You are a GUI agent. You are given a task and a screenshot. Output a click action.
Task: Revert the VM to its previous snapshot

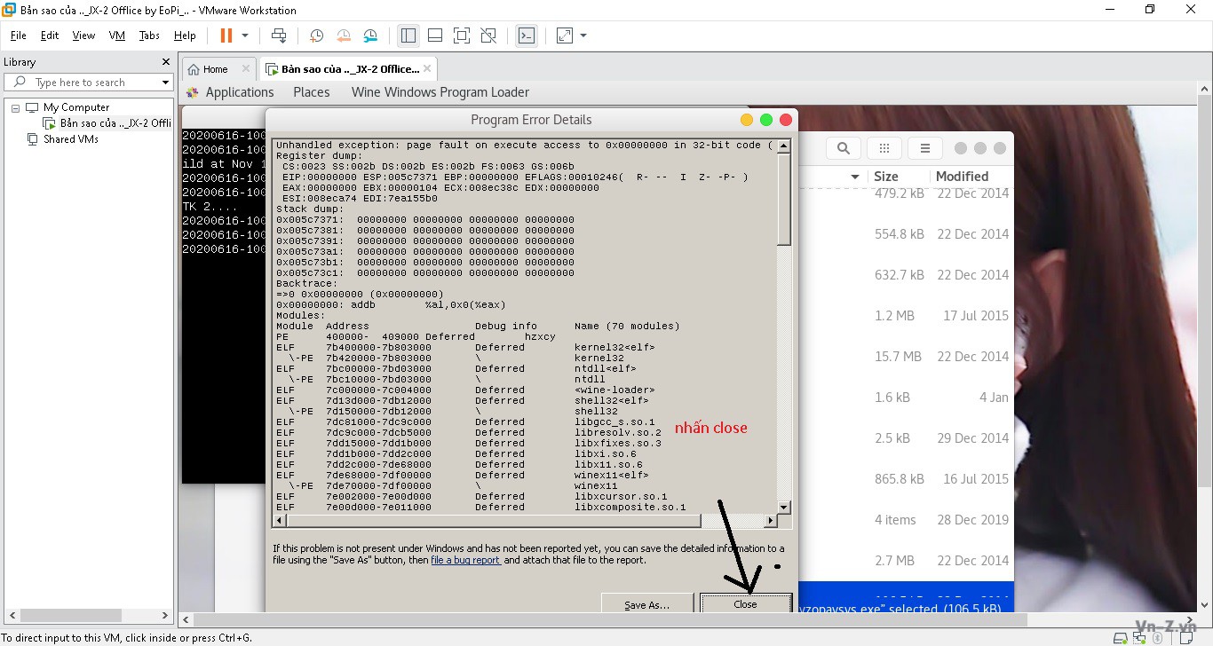[x=344, y=35]
